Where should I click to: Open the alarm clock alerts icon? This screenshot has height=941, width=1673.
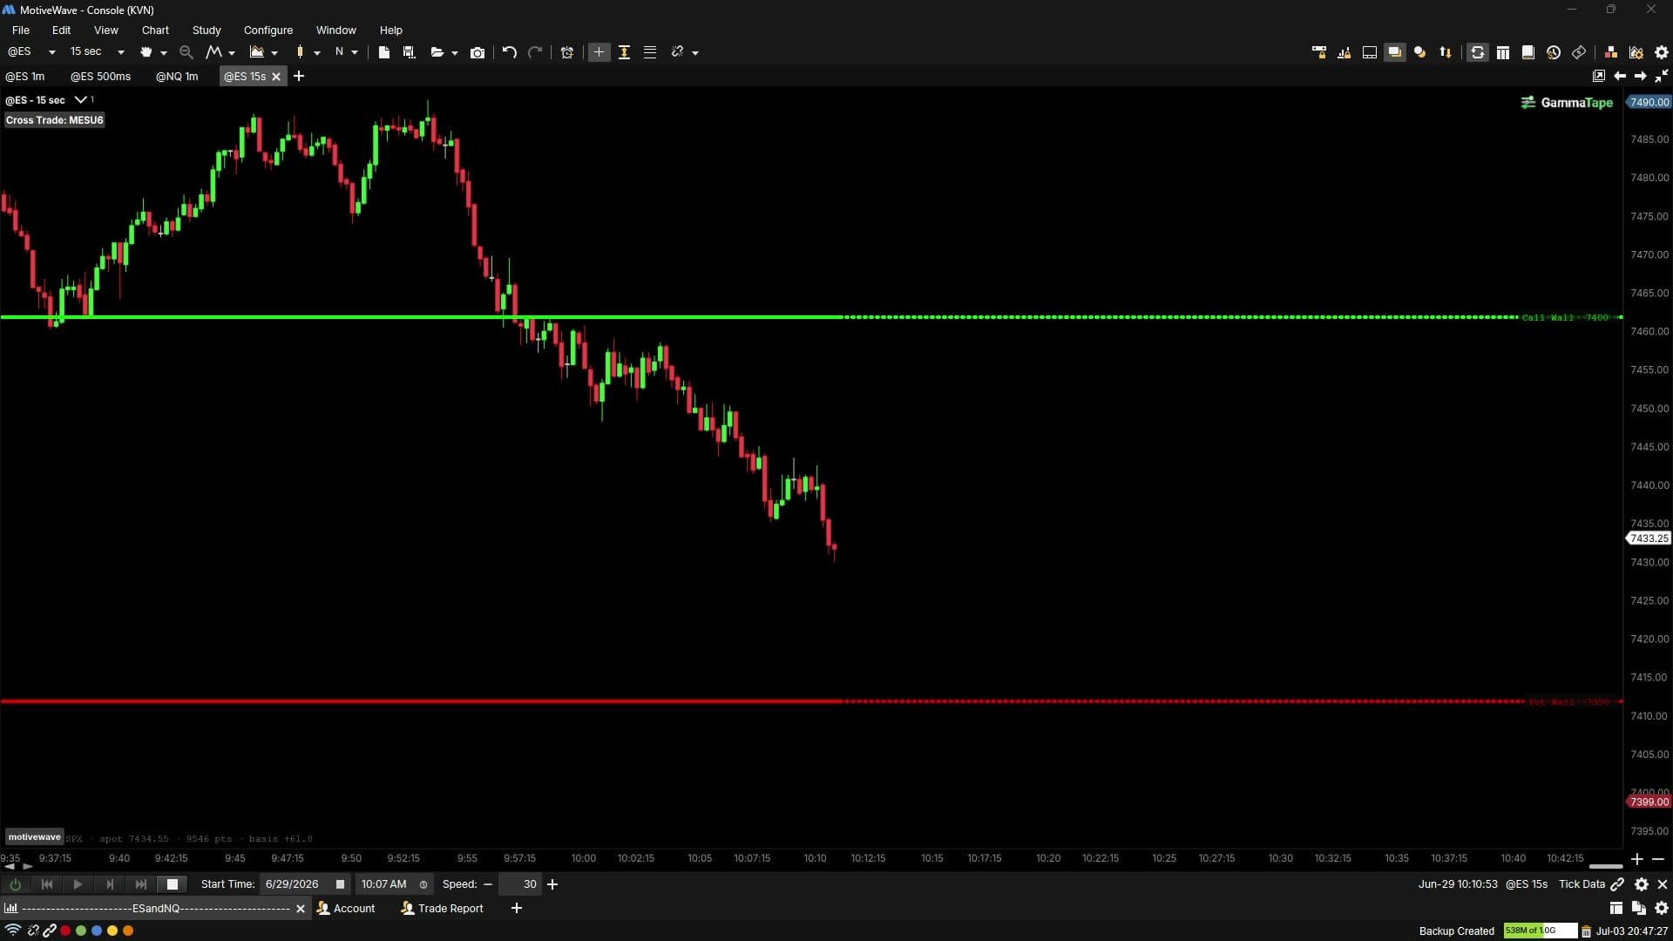[567, 52]
